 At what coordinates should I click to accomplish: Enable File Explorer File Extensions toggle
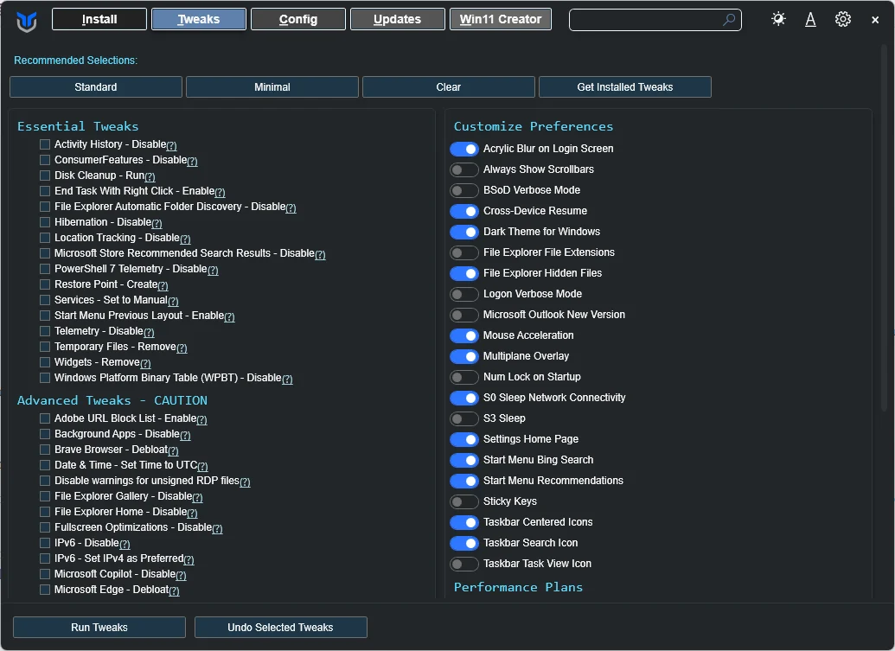tap(464, 252)
